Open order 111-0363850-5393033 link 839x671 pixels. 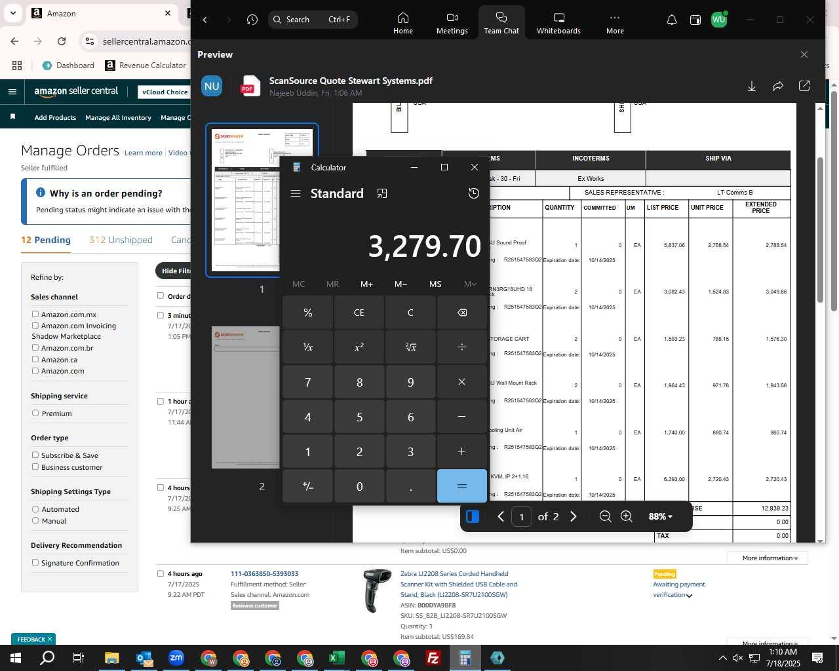pos(264,574)
